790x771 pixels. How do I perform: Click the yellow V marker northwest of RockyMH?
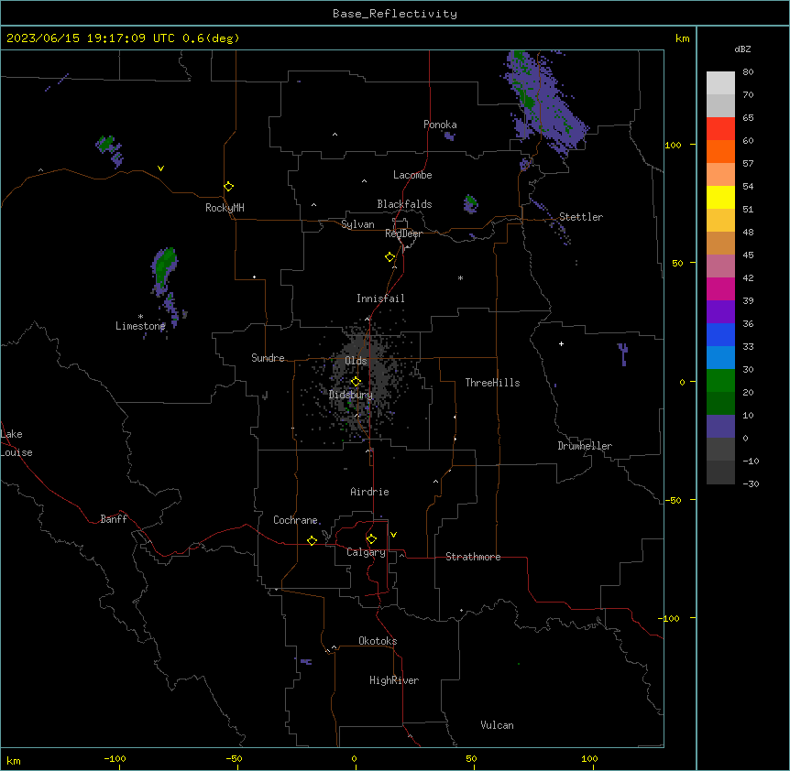point(160,168)
